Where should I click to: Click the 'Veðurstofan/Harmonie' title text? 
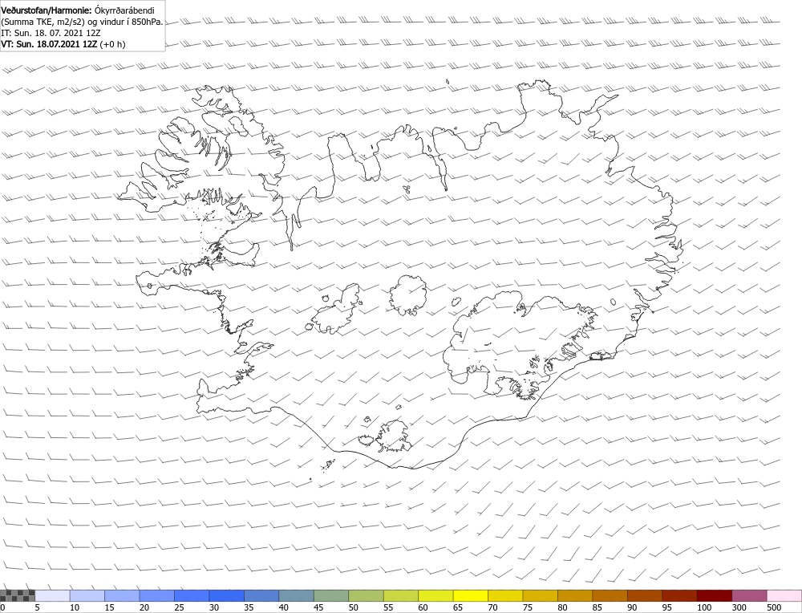[x=47, y=10]
